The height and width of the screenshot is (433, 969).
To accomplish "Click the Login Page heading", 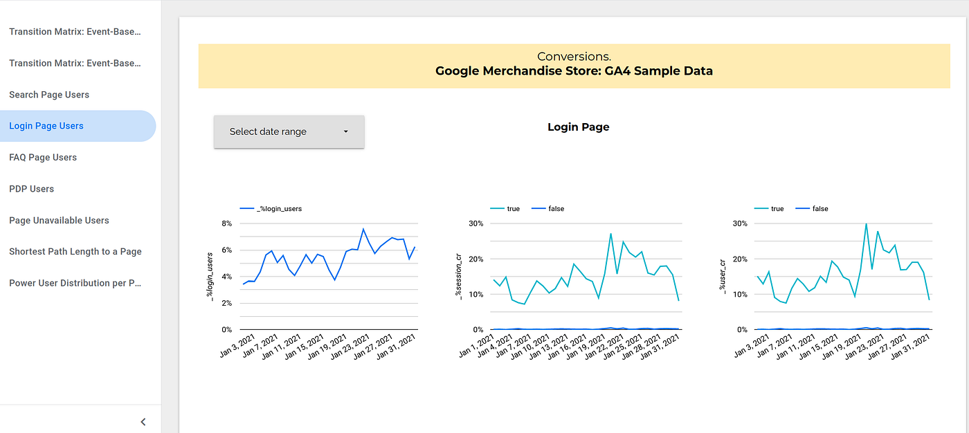I will [x=578, y=127].
